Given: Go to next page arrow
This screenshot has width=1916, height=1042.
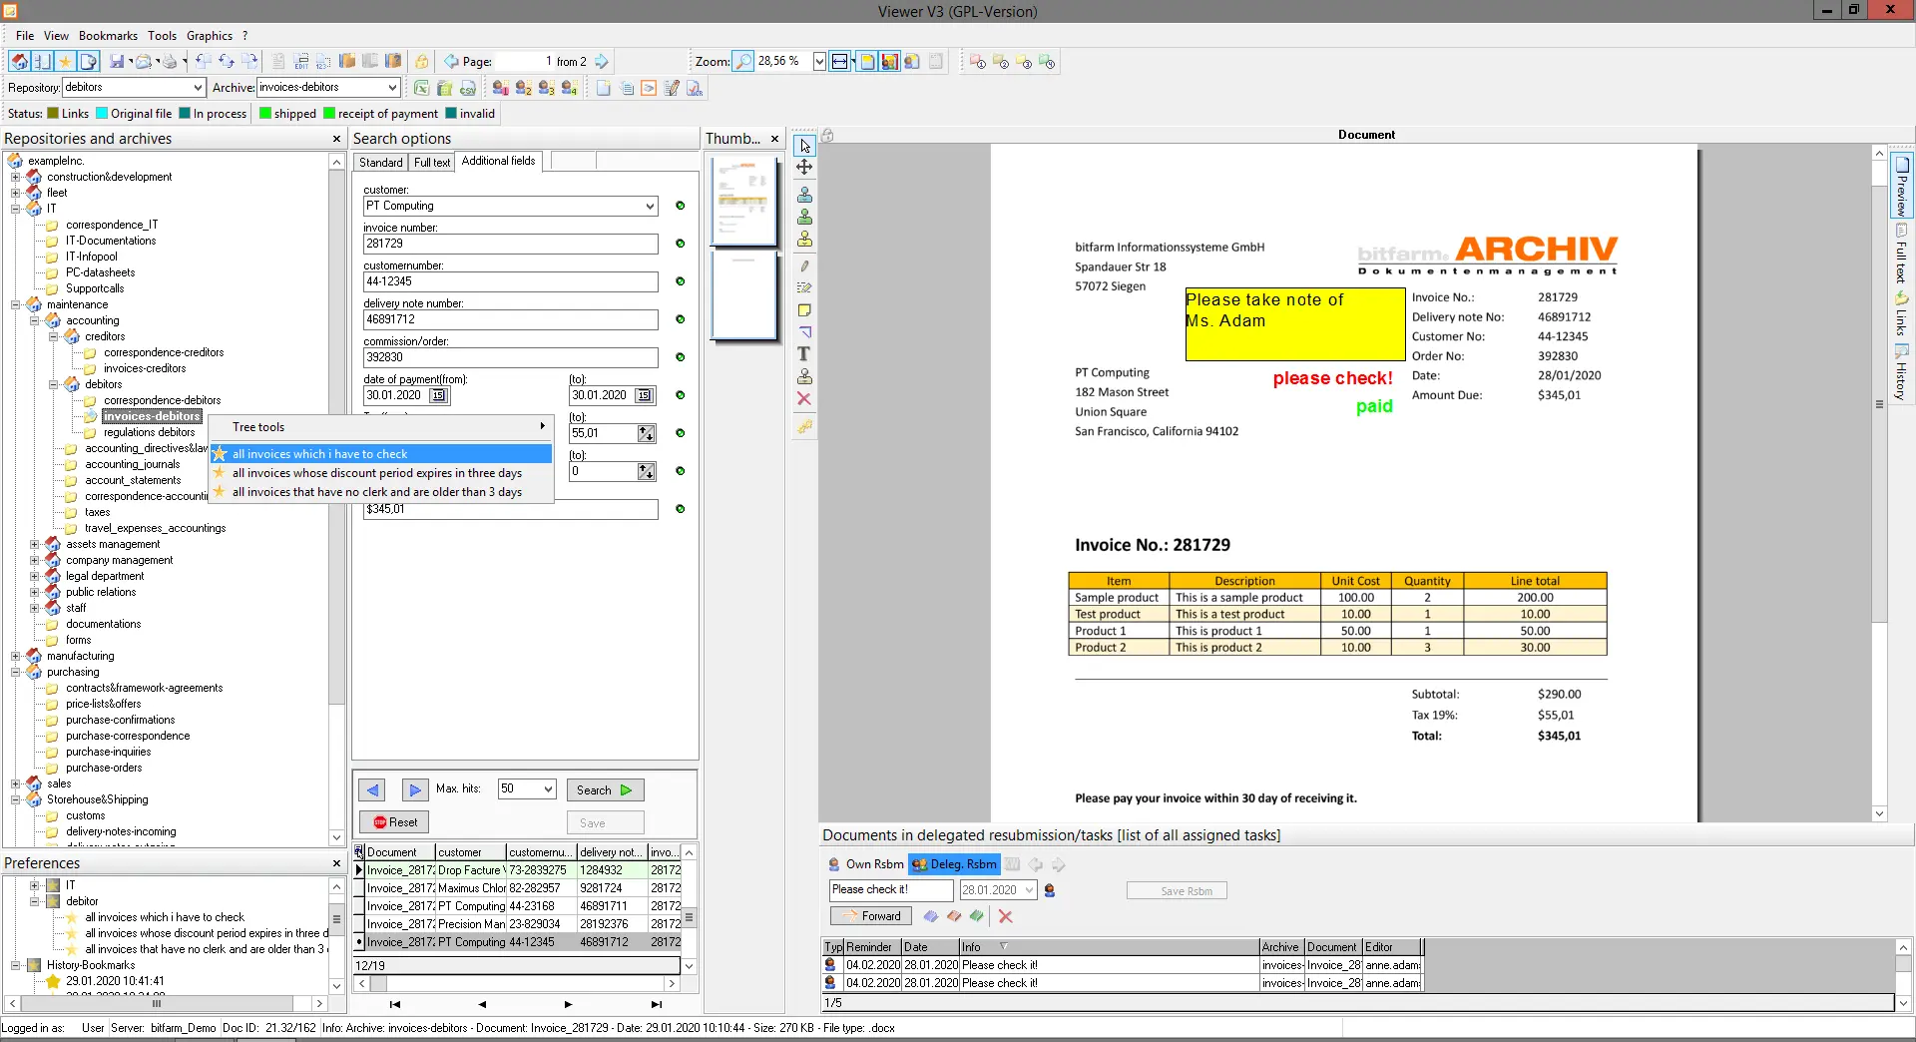Looking at the screenshot, I should pos(602,62).
